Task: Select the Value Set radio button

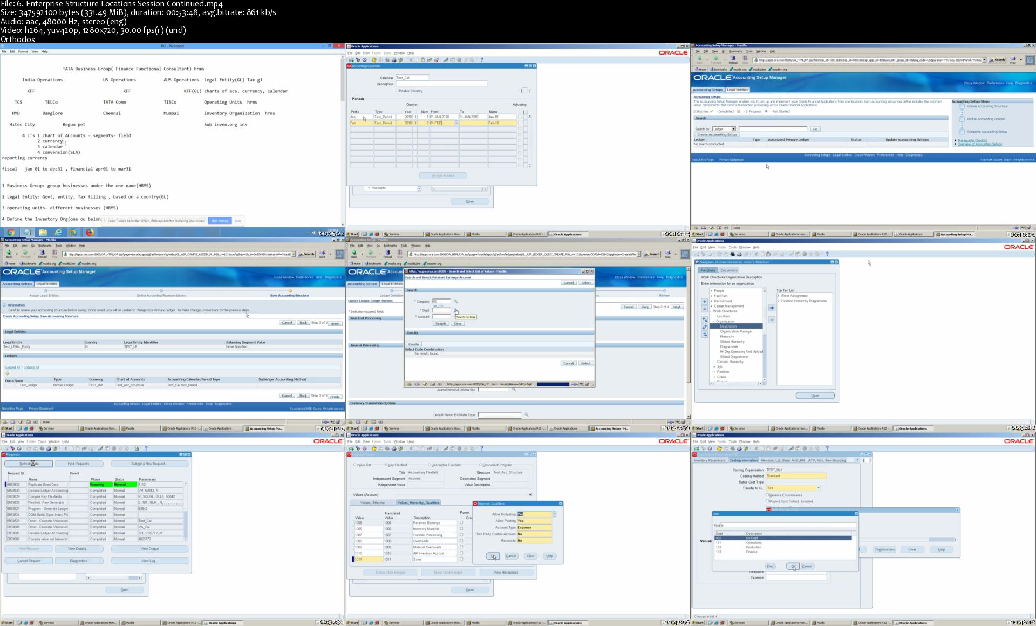Action: coord(355,465)
